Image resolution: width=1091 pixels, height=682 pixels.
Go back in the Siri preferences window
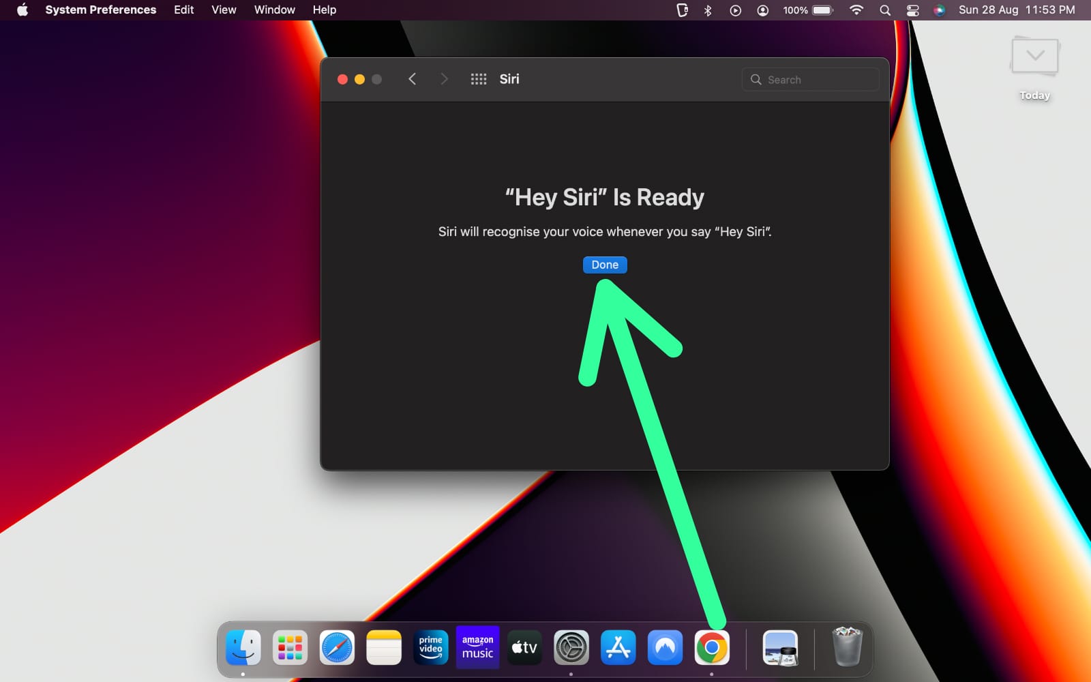(x=412, y=79)
